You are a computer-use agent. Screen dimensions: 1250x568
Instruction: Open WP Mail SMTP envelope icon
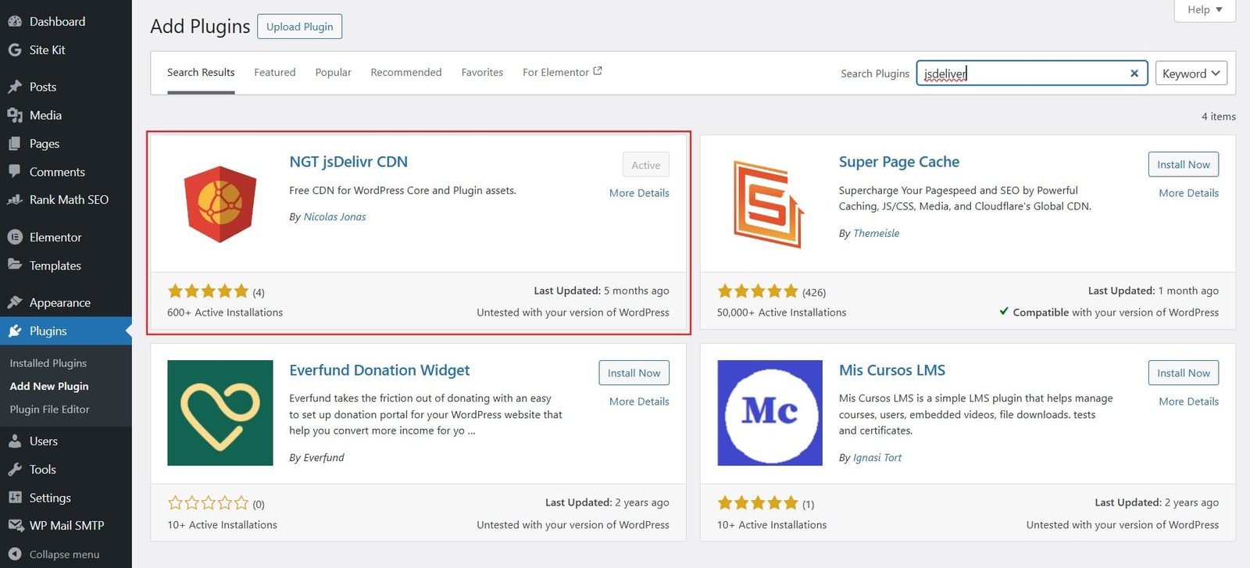pos(14,526)
